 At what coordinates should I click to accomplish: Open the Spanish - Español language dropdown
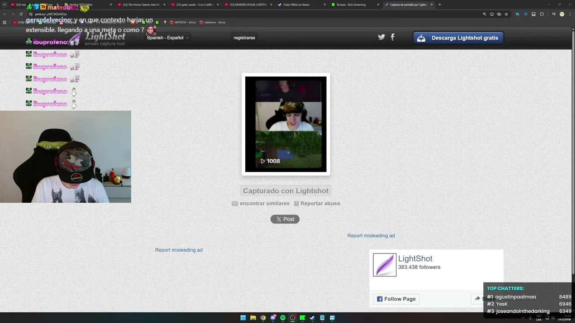[168, 38]
